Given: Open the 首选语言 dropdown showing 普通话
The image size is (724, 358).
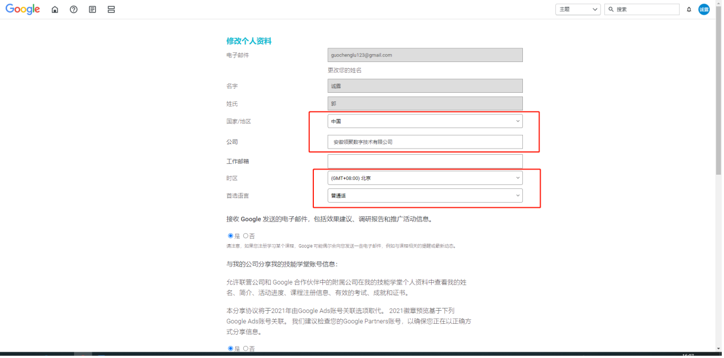Looking at the screenshot, I should [x=425, y=196].
